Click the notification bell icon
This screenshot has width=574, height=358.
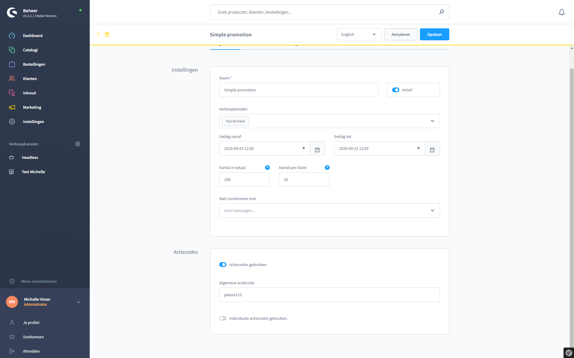(x=561, y=12)
